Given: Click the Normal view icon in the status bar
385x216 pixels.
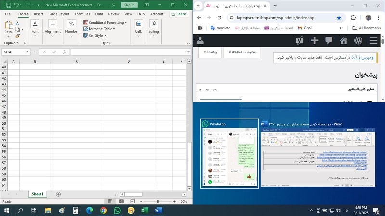Looking at the screenshot, I should click(x=110, y=201).
